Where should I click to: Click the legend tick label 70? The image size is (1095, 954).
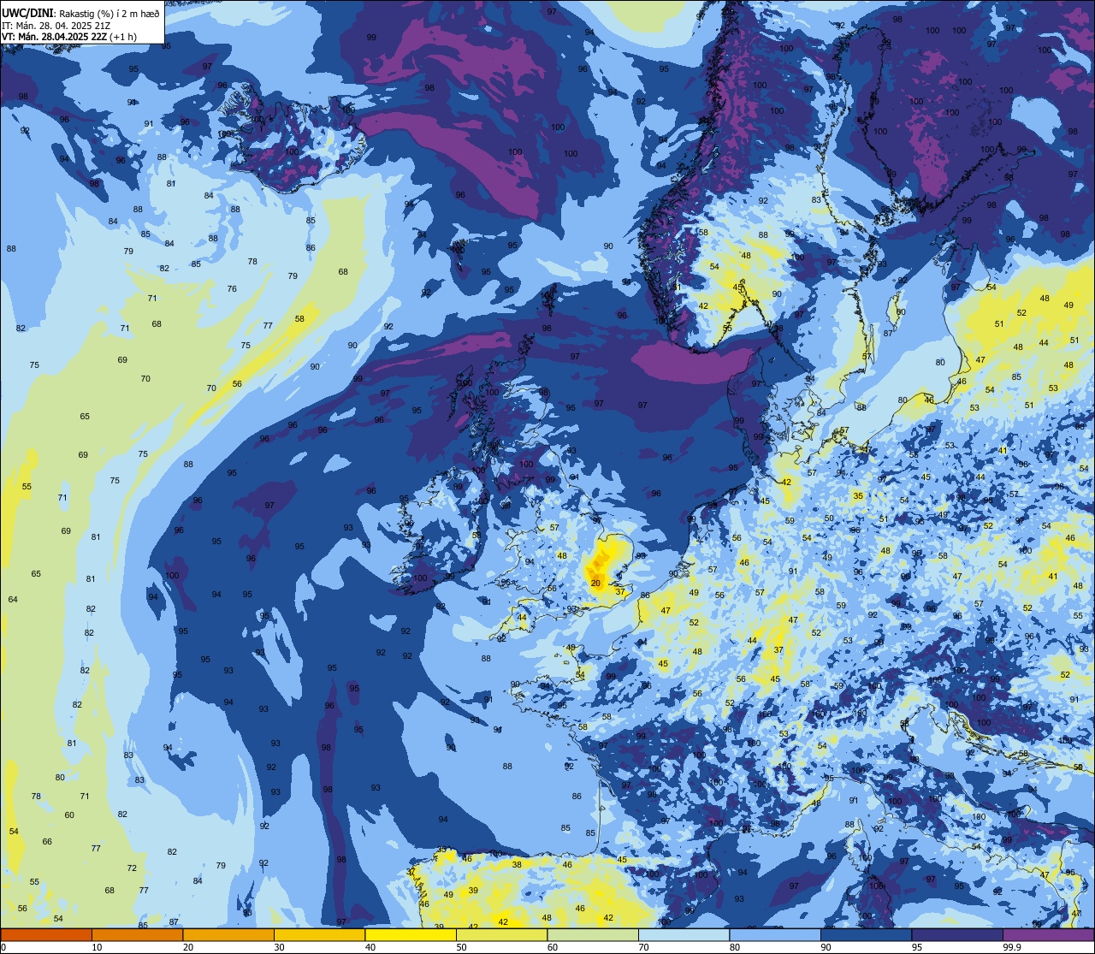(x=643, y=947)
